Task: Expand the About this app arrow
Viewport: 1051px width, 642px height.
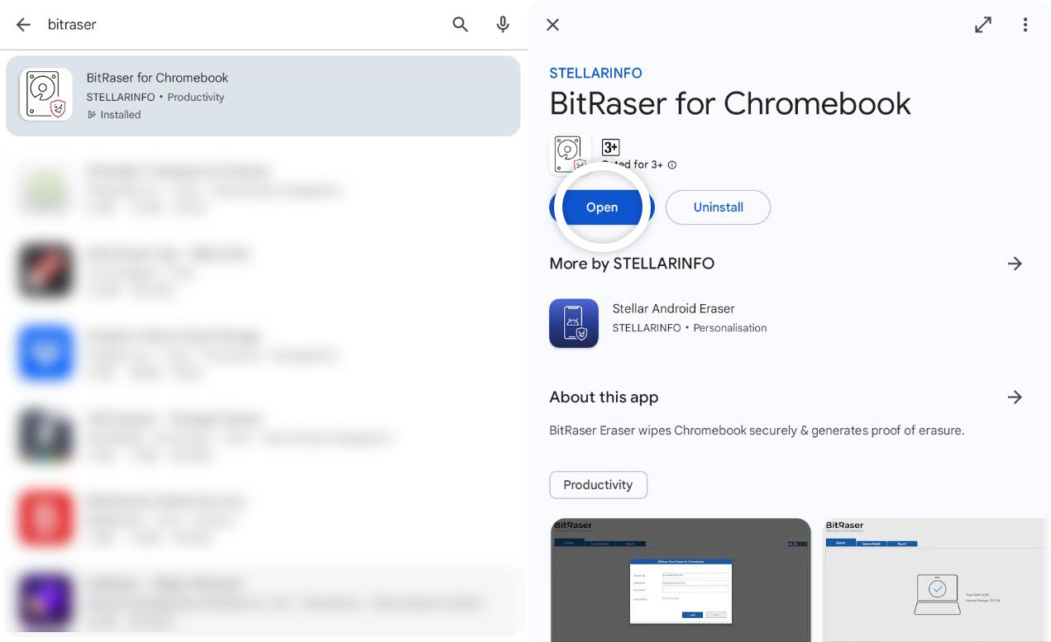Action: [x=1015, y=397]
